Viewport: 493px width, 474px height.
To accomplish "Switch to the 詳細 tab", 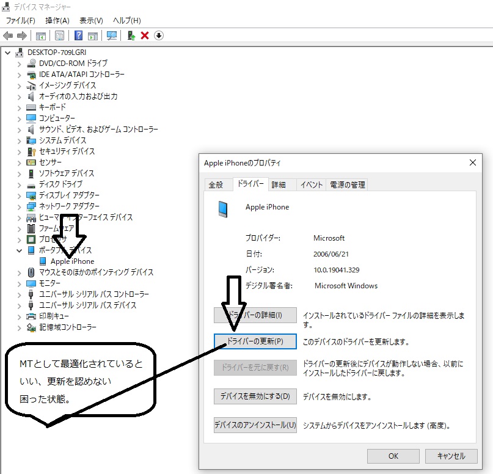I will click(282, 185).
